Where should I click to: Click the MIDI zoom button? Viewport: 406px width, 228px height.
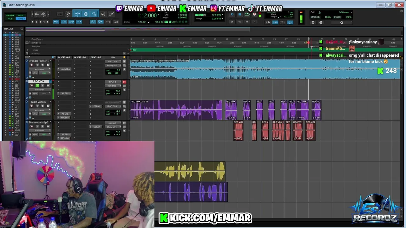coord(43,14)
